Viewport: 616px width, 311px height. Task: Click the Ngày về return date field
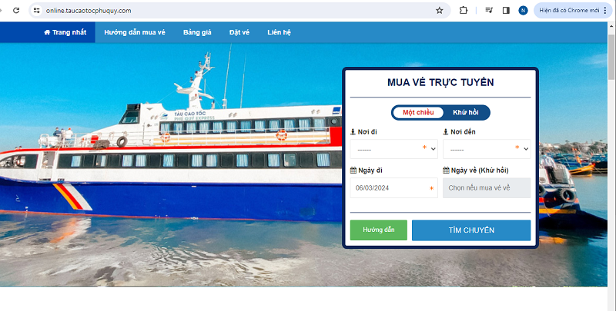[x=487, y=187]
